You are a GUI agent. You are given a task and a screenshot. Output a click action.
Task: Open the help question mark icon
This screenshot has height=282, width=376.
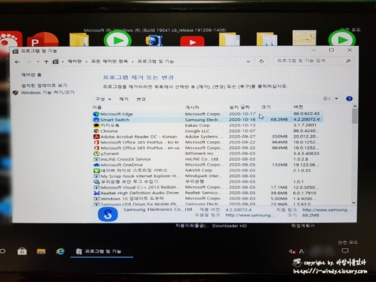pos(349,98)
